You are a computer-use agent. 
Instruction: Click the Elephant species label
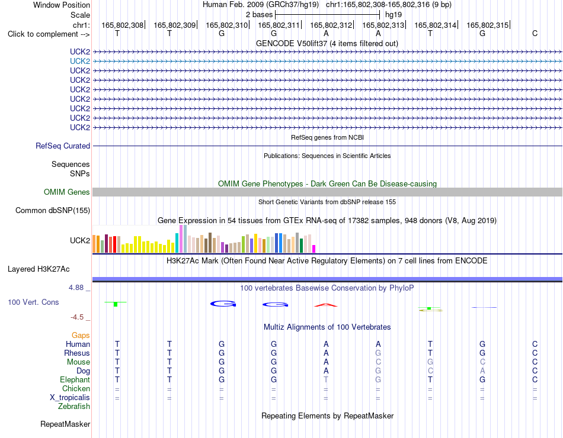click(75, 380)
